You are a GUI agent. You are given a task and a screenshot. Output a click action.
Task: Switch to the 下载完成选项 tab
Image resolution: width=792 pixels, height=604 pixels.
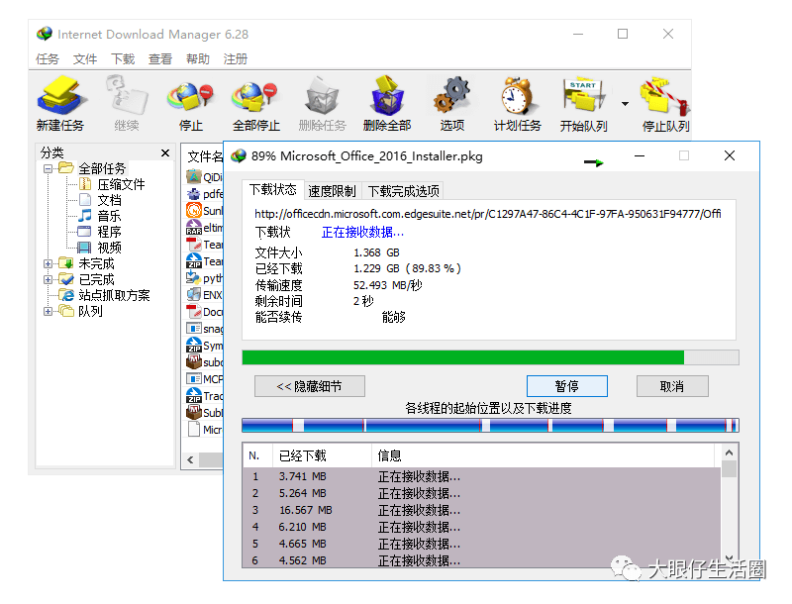pos(403,191)
